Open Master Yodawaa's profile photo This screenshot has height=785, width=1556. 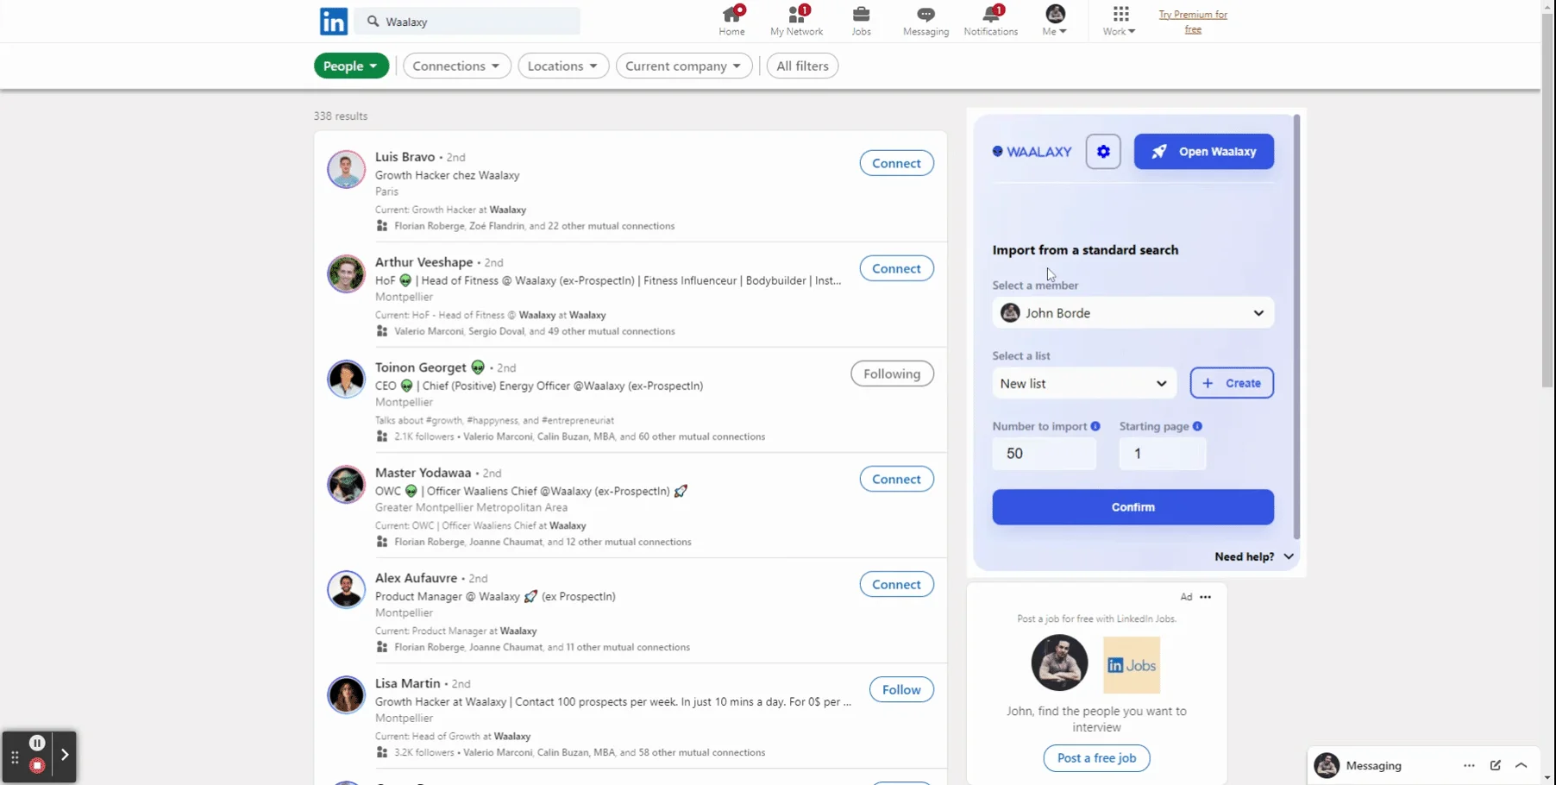pos(346,485)
